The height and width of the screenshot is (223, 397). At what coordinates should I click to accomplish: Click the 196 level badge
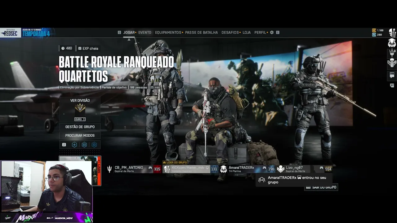pos(271,169)
